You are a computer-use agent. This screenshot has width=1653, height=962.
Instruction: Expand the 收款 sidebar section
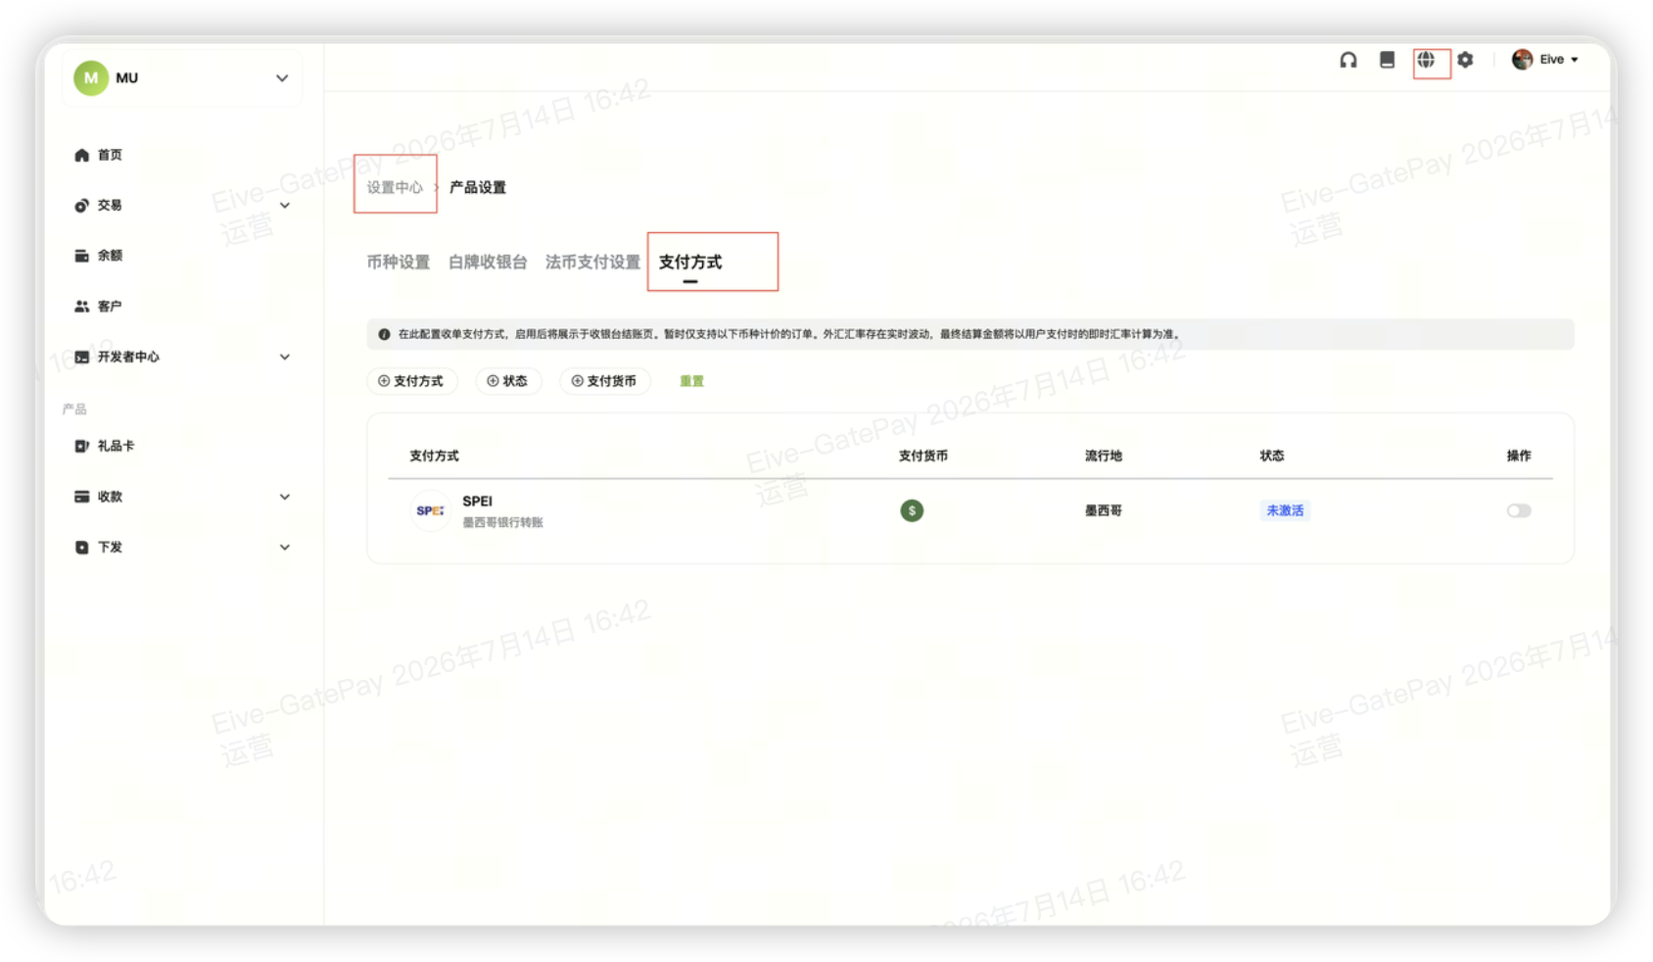click(x=181, y=497)
